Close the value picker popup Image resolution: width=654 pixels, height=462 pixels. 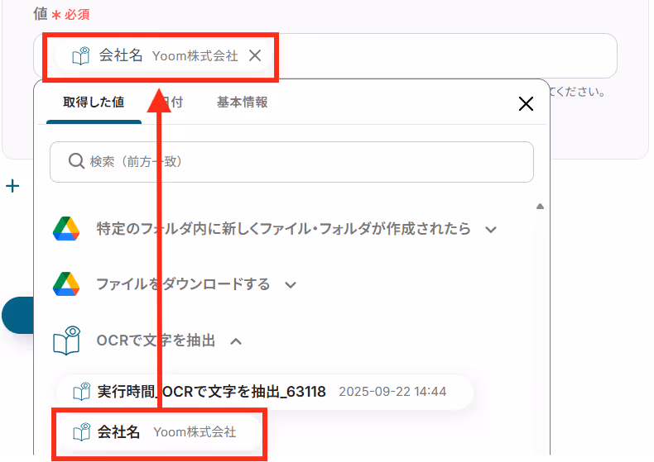coord(526,103)
